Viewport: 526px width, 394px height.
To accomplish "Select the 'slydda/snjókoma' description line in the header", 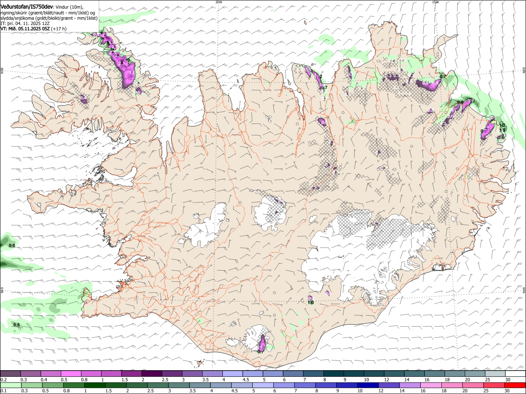I will [49, 18].
